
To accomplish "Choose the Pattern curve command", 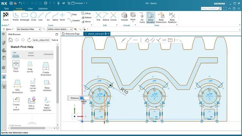I will click(x=87, y=18).
